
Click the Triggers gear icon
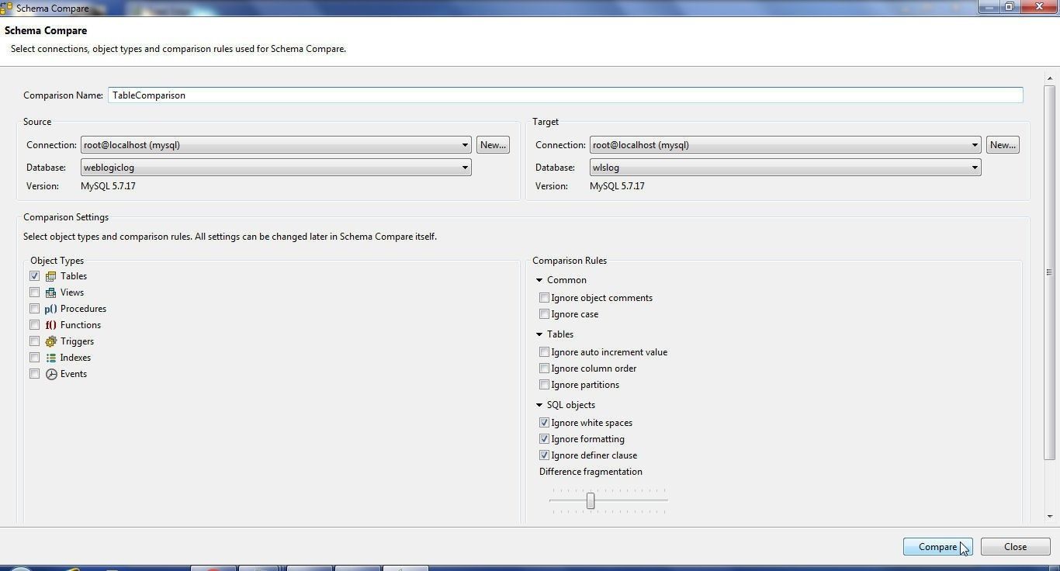50,341
